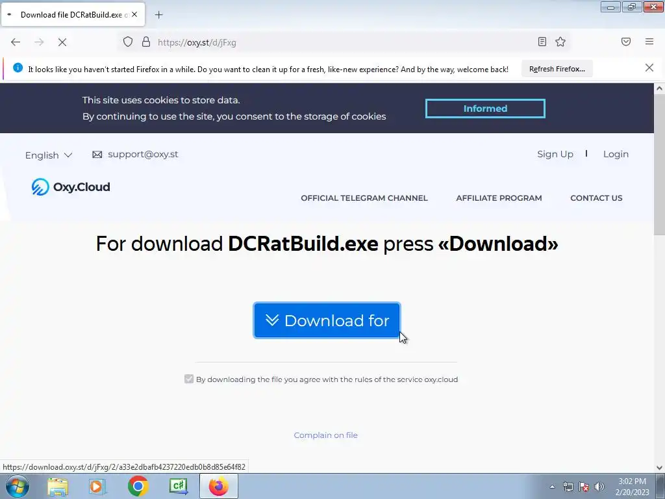Open Affiliate Program menu item
The image size is (665, 499).
tap(499, 198)
